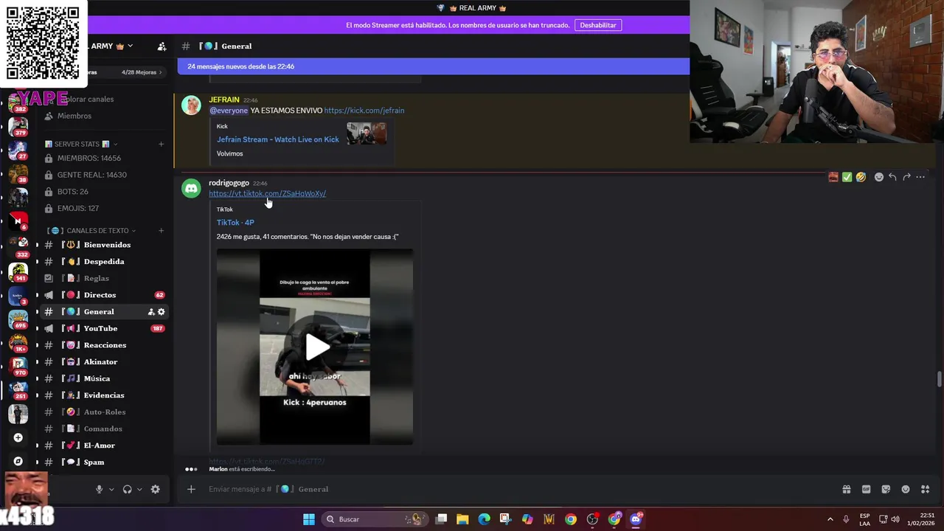The image size is (944, 531).
Task: Open more options for rodrigogogo's message
Action: click(920, 177)
